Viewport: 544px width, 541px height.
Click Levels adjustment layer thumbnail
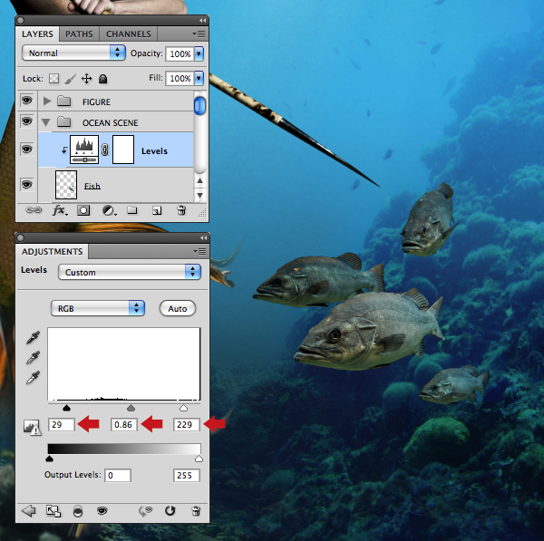tap(84, 150)
